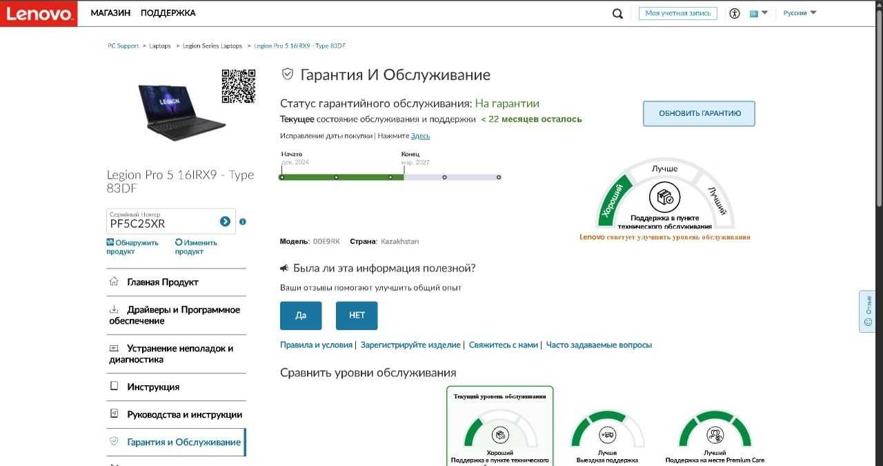Click PC Support breadcrumb link
The height and width of the screenshot is (466, 883).
(x=123, y=46)
